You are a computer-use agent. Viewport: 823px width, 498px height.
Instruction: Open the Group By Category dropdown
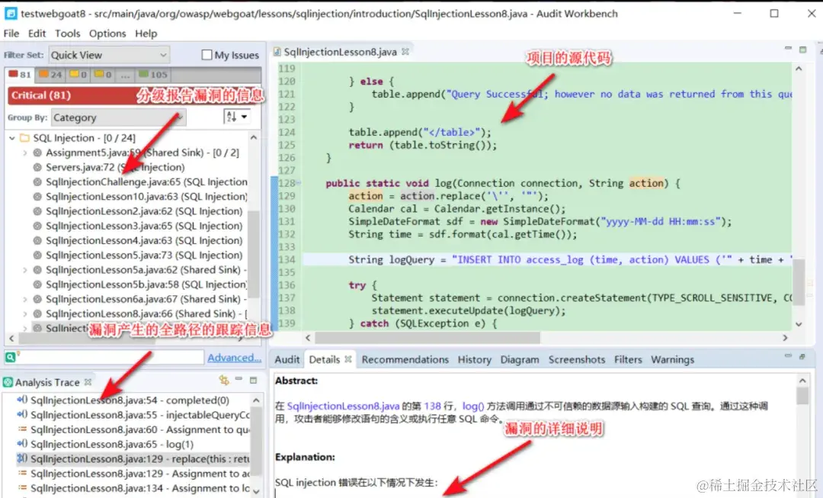119,117
